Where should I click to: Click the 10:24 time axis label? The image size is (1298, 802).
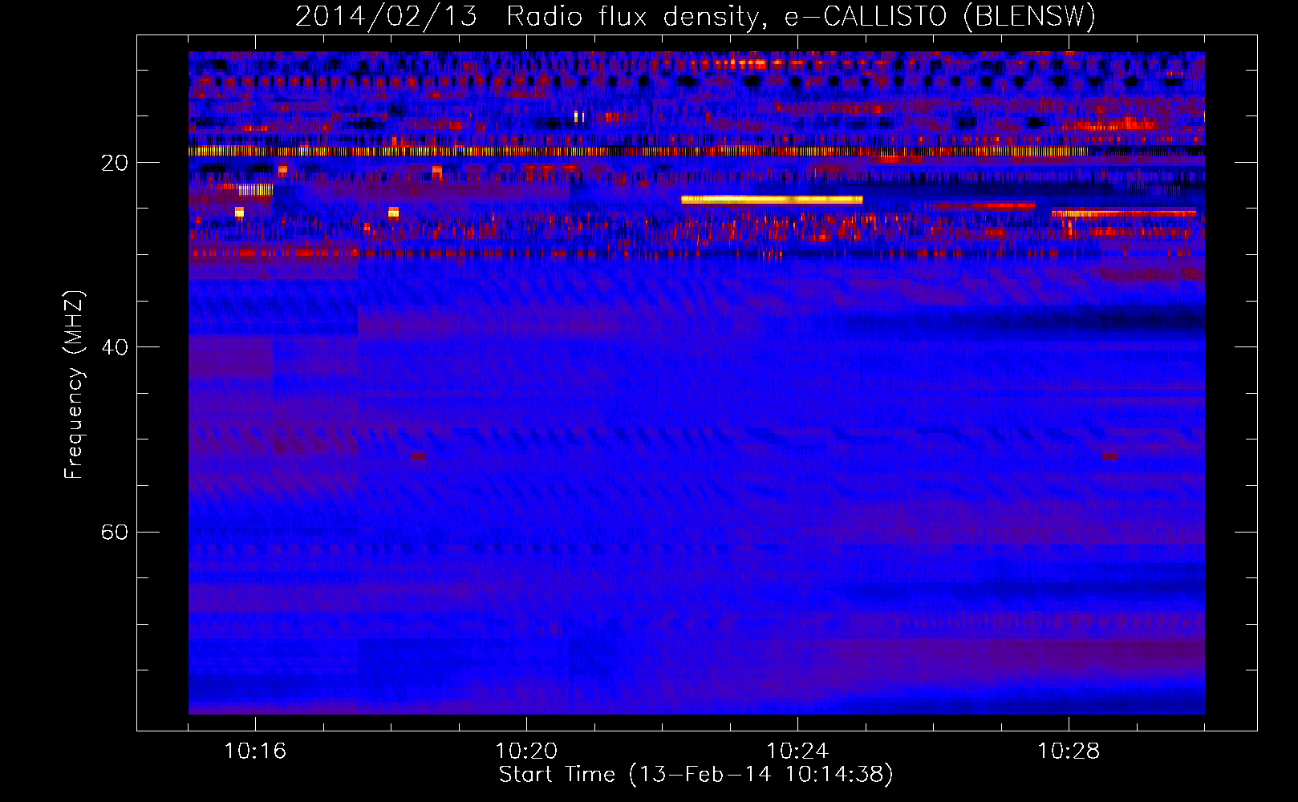(797, 751)
